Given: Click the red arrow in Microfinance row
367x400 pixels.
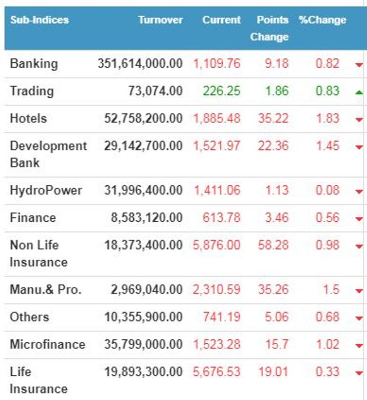Looking at the screenshot, I should pos(359,345).
